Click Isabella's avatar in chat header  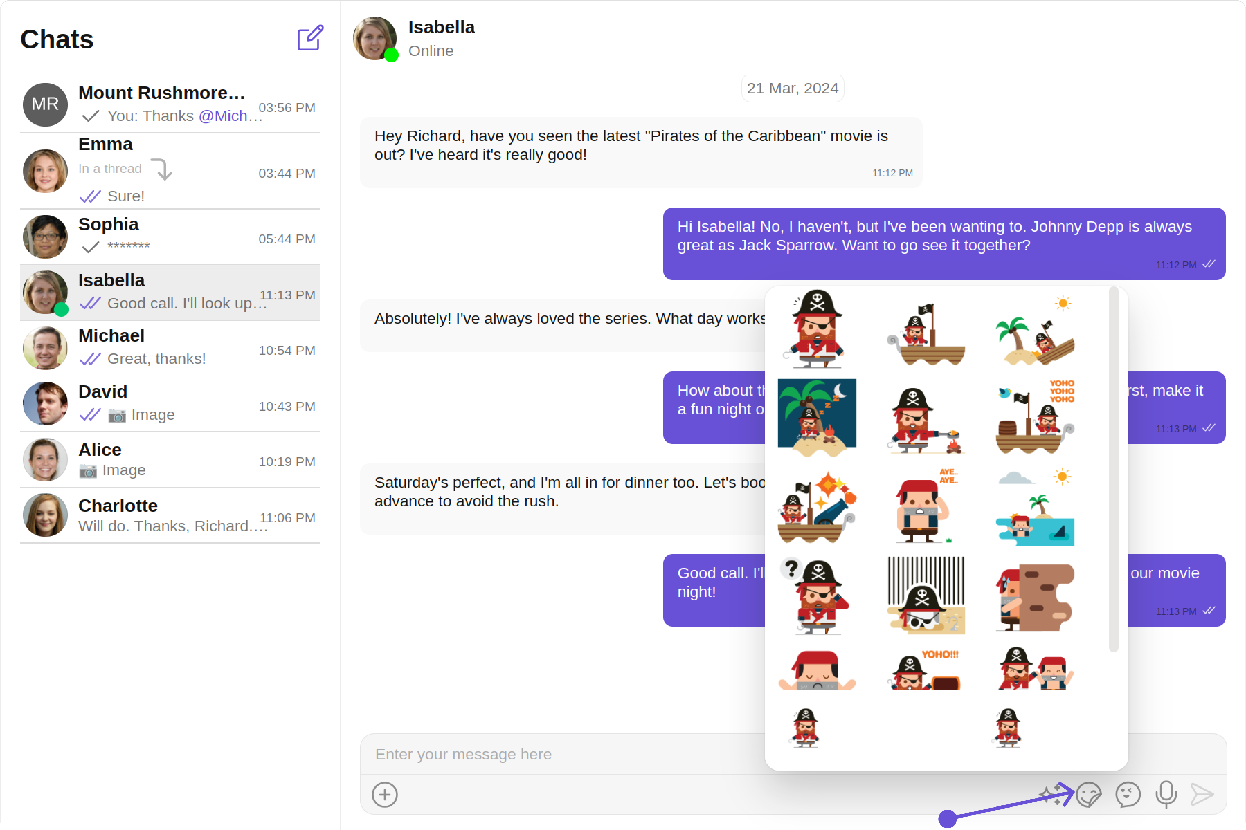click(x=375, y=38)
